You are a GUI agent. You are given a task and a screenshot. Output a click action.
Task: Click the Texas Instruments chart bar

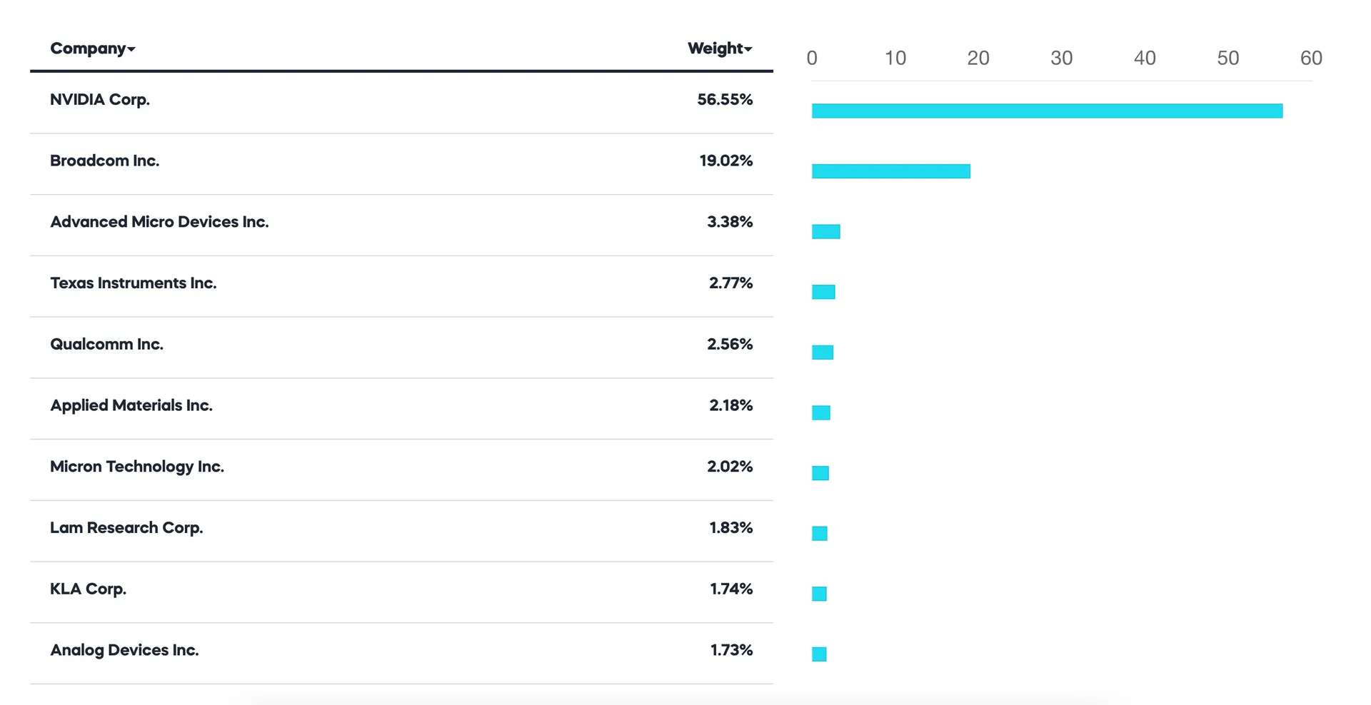point(823,292)
